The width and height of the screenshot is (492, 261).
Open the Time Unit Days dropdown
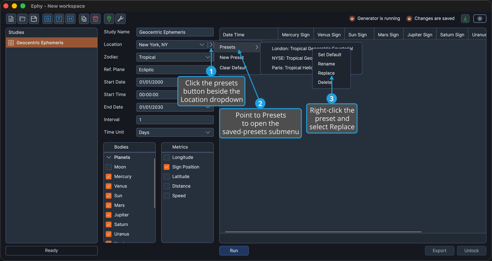(x=175, y=132)
